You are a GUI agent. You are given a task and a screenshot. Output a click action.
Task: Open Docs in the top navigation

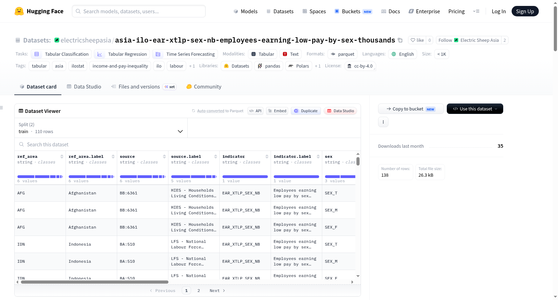point(390,11)
